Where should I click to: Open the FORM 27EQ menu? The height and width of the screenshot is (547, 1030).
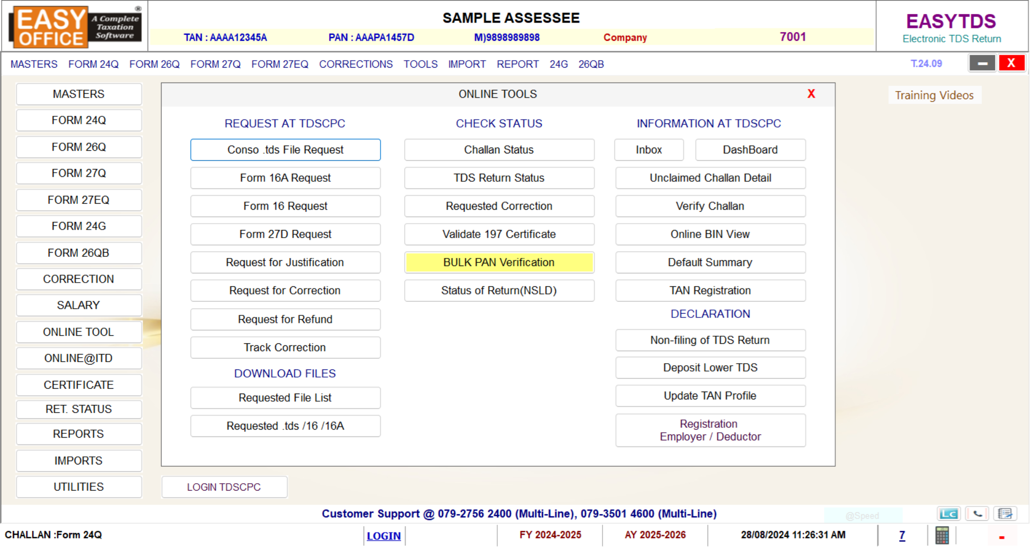(279, 64)
